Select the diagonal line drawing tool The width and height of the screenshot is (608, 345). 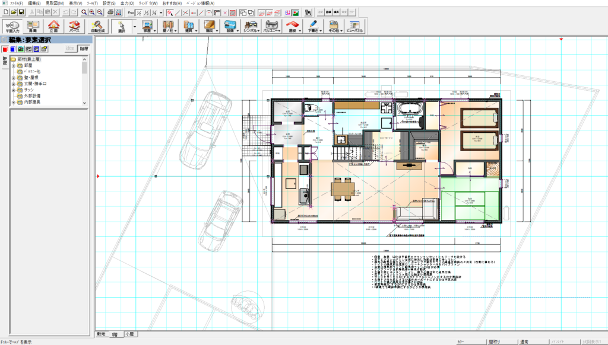point(178,12)
